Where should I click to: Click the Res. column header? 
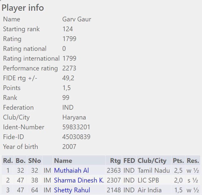(x=193, y=161)
